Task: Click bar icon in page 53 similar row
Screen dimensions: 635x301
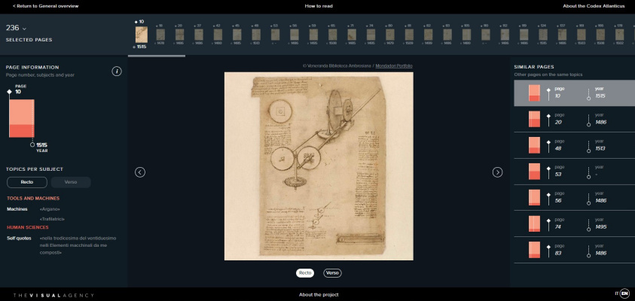Action: [x=534, y=172]
